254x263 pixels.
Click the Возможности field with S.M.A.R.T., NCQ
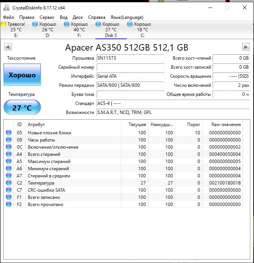pyautogui.click(x=173, y=112)
